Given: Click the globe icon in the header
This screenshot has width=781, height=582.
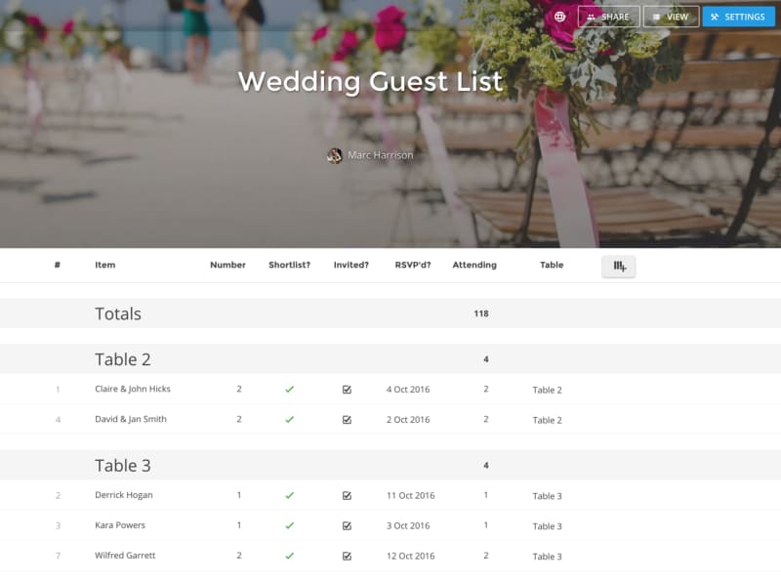Looking at the screenshot, I should 560,17.
